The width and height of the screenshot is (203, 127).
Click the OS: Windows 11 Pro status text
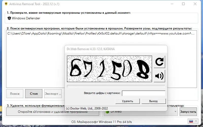point(101,122)
